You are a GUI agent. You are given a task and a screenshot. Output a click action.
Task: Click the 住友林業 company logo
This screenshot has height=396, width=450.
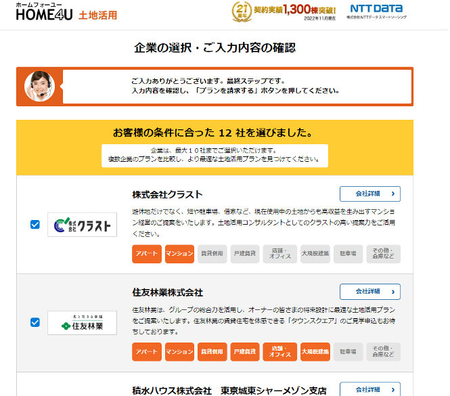82,323
